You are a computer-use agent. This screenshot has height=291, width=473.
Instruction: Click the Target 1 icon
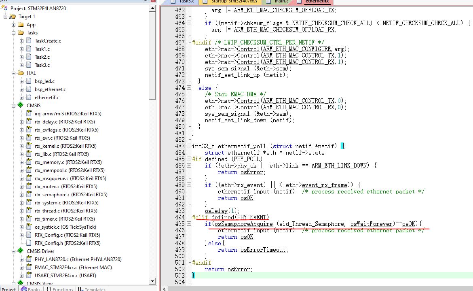click(x=13, y=16)
